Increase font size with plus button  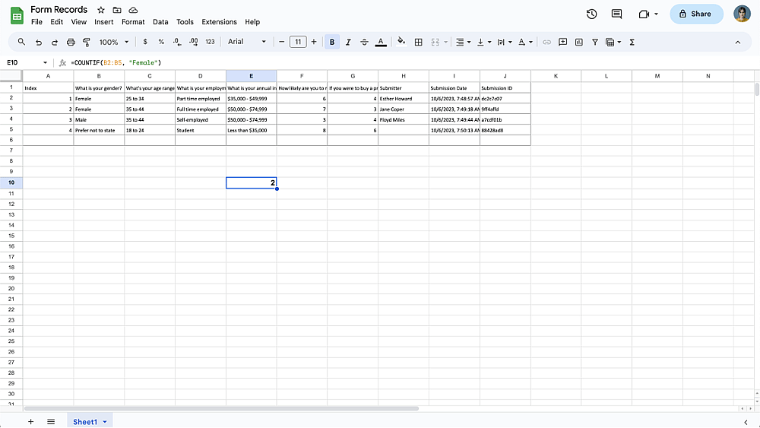314,42
